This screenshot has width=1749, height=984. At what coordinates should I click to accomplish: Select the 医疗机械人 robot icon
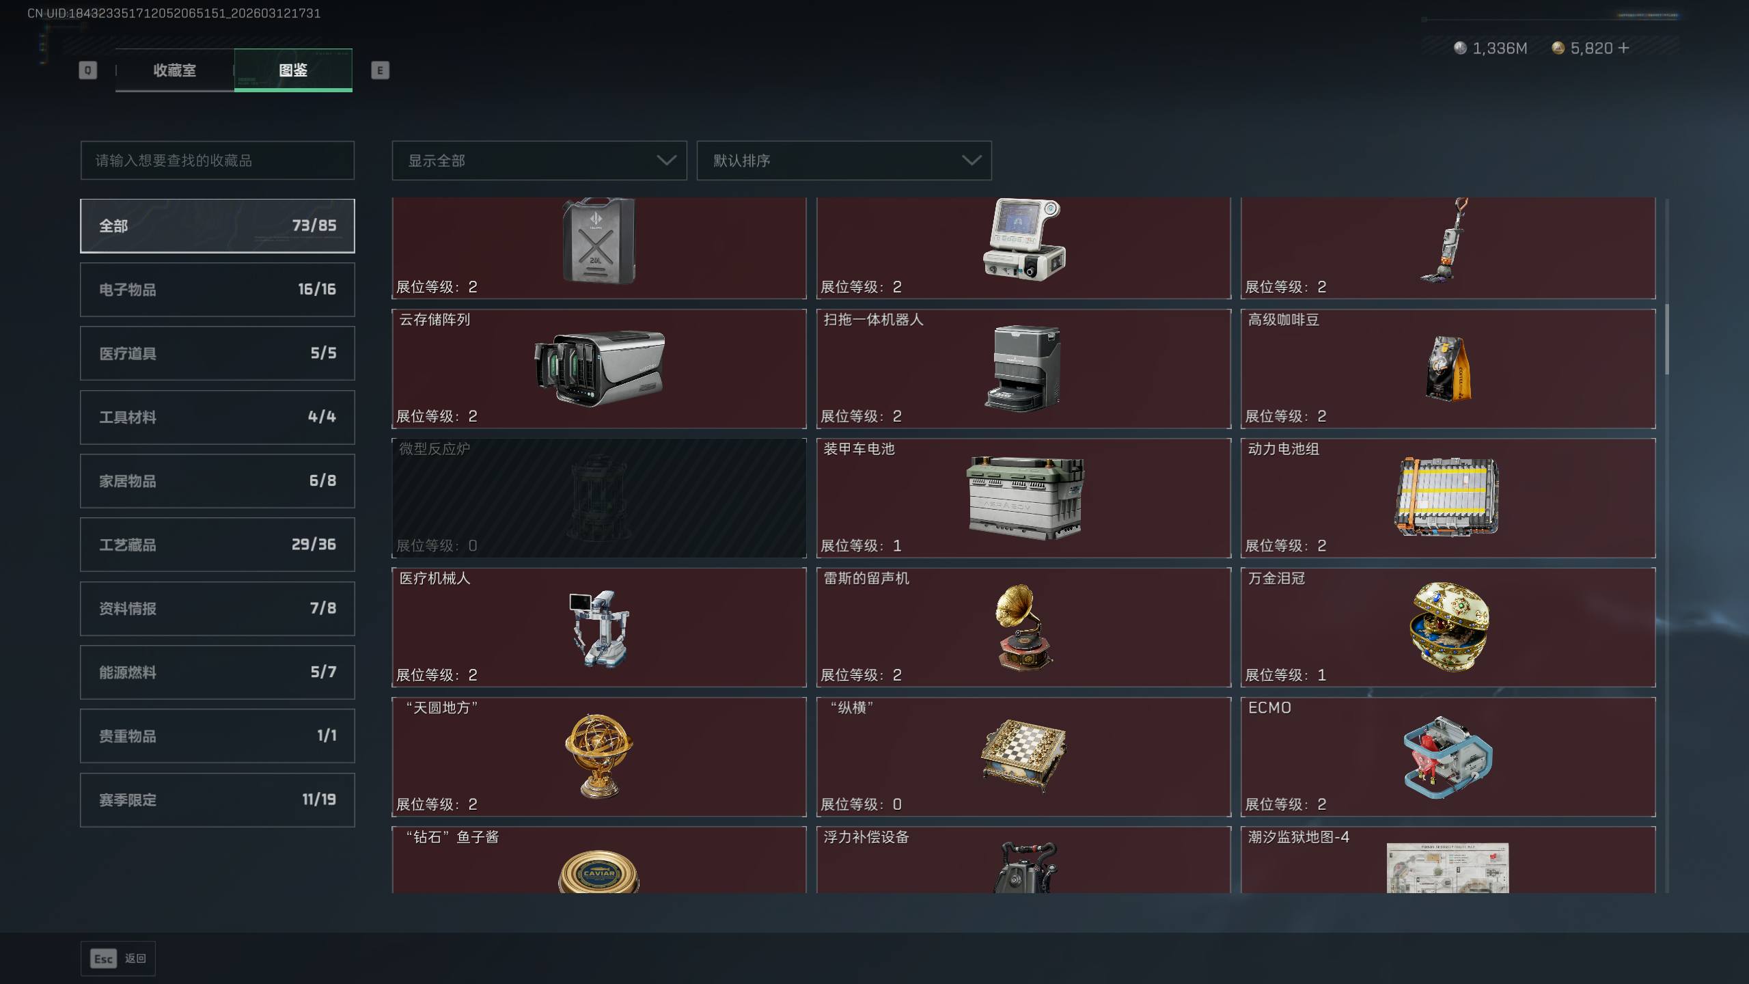coord(598,629)
